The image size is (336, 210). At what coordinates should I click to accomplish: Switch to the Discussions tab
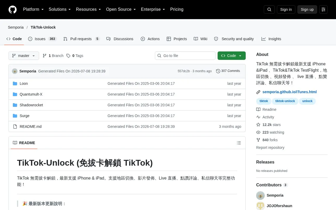tap(120, 39)
